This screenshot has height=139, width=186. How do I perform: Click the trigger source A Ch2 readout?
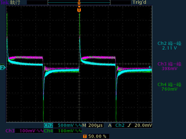click(116, 125)
